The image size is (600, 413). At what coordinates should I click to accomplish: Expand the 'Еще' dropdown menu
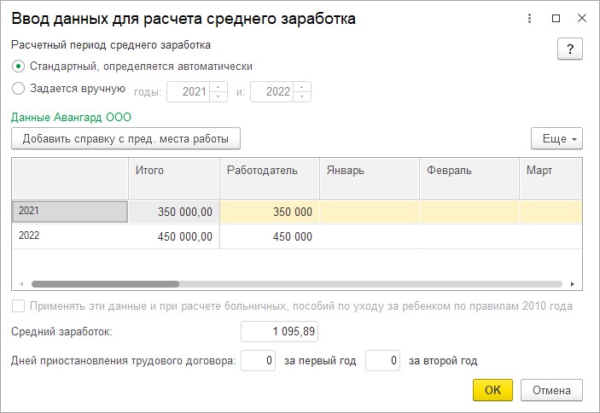(x=556, y=138)
